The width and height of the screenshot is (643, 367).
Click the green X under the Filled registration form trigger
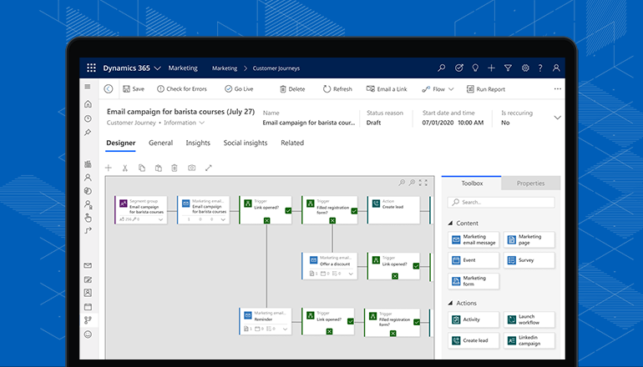[x=332, y=220]
